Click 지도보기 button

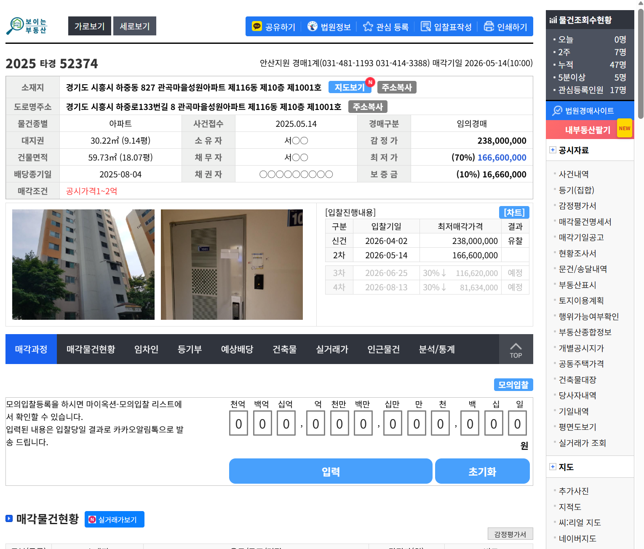(350, 87)
